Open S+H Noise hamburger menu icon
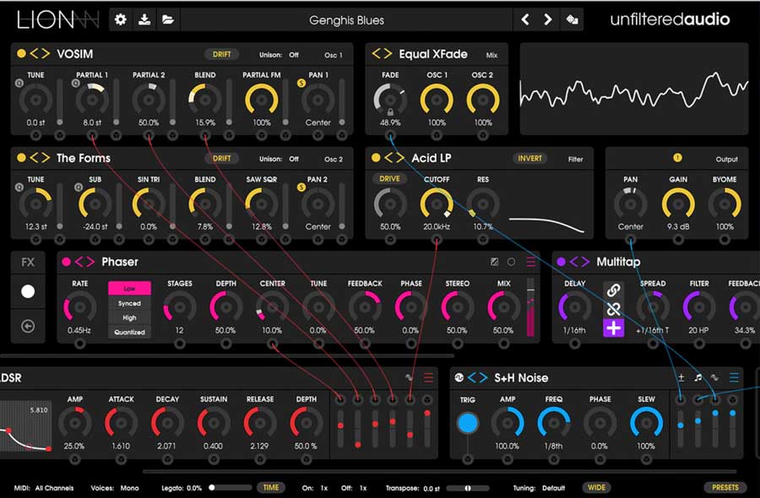The image size is (760, 498). 734,377
